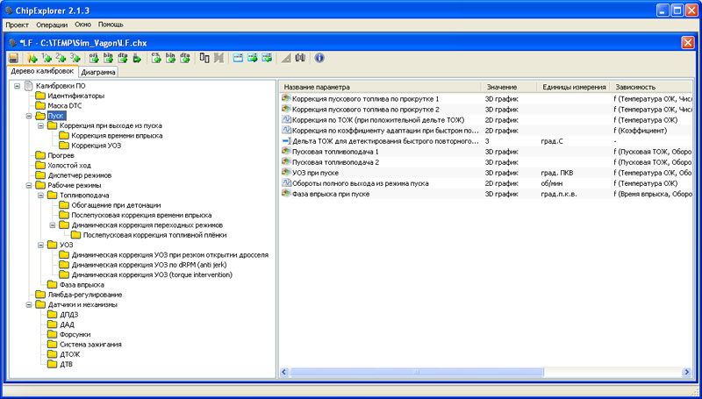Open the 'Проект' menu
702x399 pixels.
click(17, 26)
